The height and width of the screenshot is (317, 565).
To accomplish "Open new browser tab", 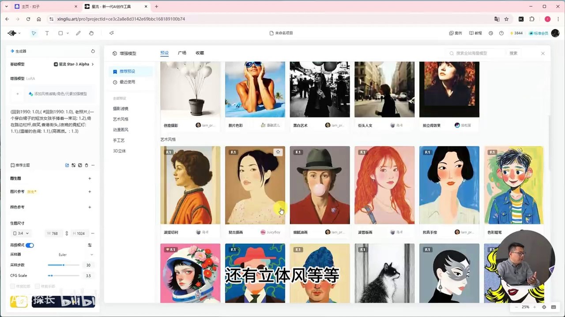I will tap(156, 7).
